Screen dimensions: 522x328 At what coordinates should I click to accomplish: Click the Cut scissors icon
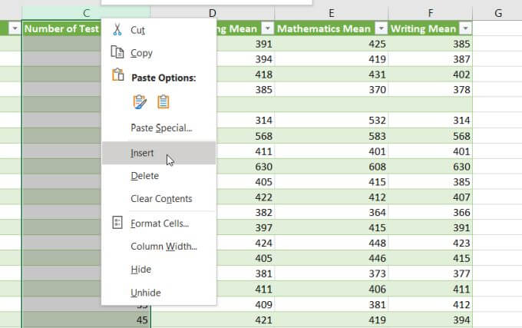tap(117, 30)
